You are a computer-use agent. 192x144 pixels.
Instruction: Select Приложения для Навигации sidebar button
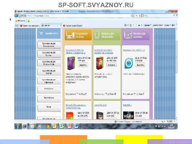coord(49,81)
